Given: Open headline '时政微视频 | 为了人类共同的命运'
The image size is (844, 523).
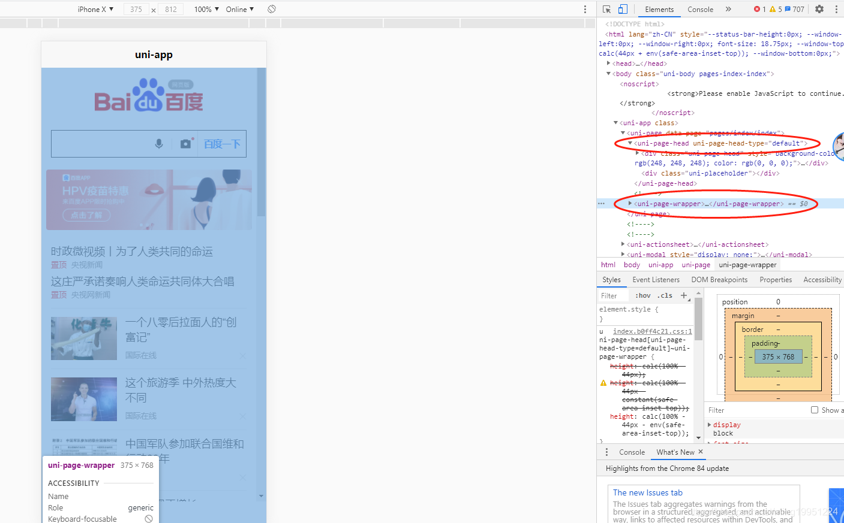Looking at the screenshot, I should click(x=132, y=252).
